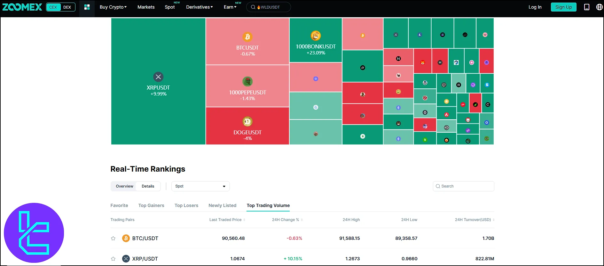The image size is (604, 266).
Task: Switch to the Newly Listed tab
Action: [223, 205]
